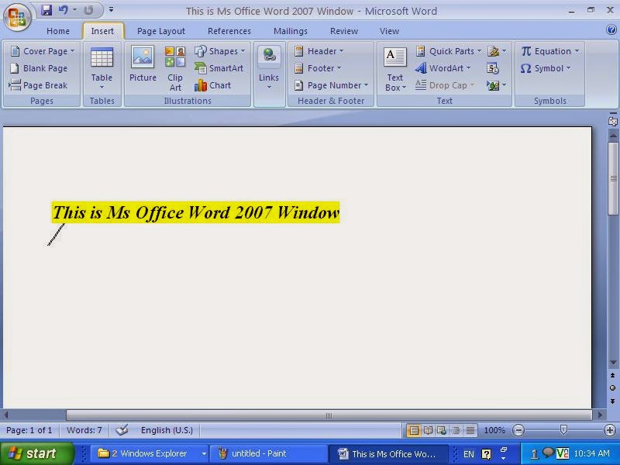This screenshot has height=465, width=620.
Task: Switch to Full Screen Reading view
Action: coord(428,430)
